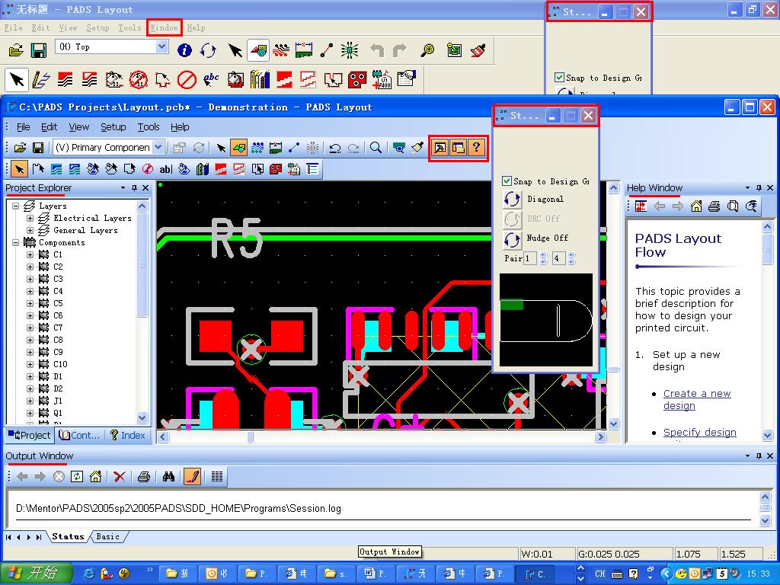The image size is (780, 585).
Task: Open the 'Specify design' link
Action: pos(700,433)
